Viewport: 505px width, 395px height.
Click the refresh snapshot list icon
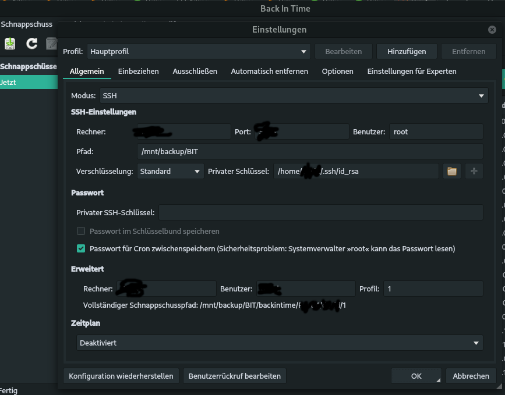[x=31, y=44]
